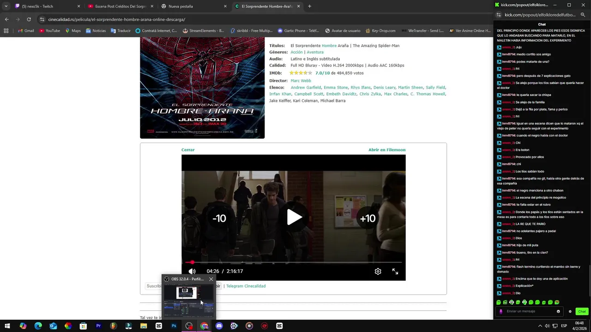The width and height of the screenshot is (591, 332).
Task: Open the Gartic Phone bookmark
Action: click(298, 31)
